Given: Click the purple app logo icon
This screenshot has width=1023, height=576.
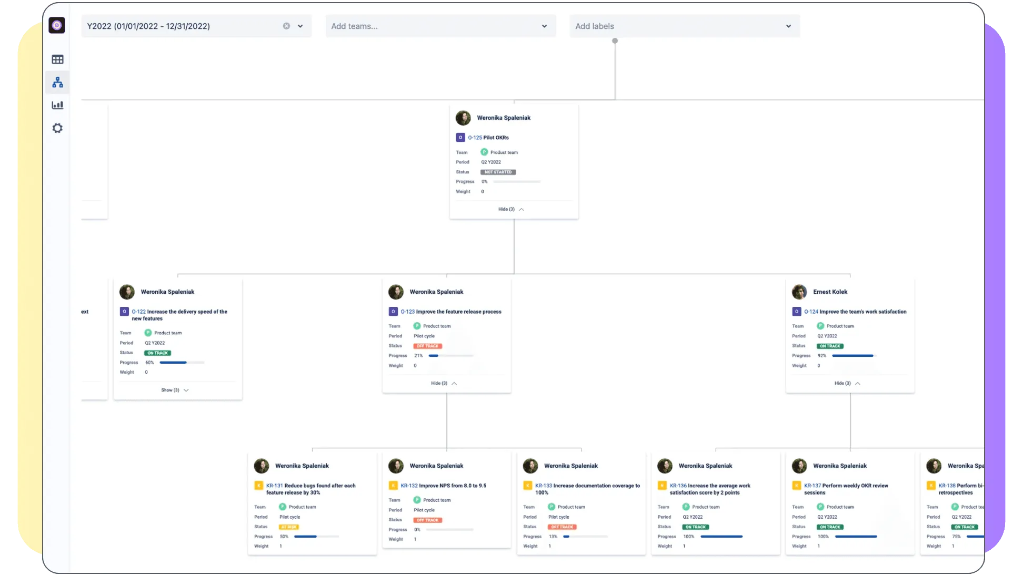Looking at the screenshot, I should coord(57,25).
